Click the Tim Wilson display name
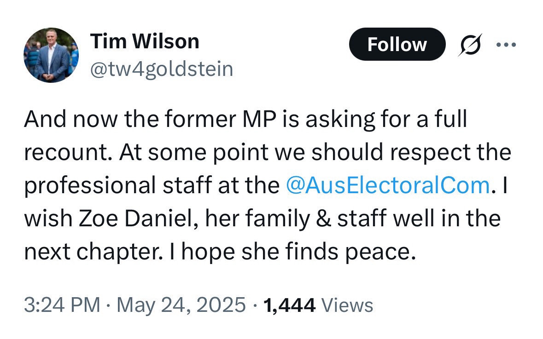Screen dimensions: 543x339 click(145, 42)
